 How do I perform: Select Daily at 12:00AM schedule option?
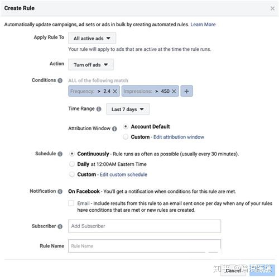point(72,164)
